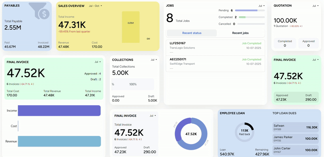Open job AEC250171 entry
Viewport: 324px width, 157px height.
pos(215,64)
